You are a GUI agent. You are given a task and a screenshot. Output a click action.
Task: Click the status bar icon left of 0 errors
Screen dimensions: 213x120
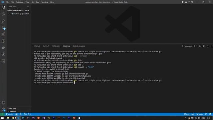(x=21, y=114)
